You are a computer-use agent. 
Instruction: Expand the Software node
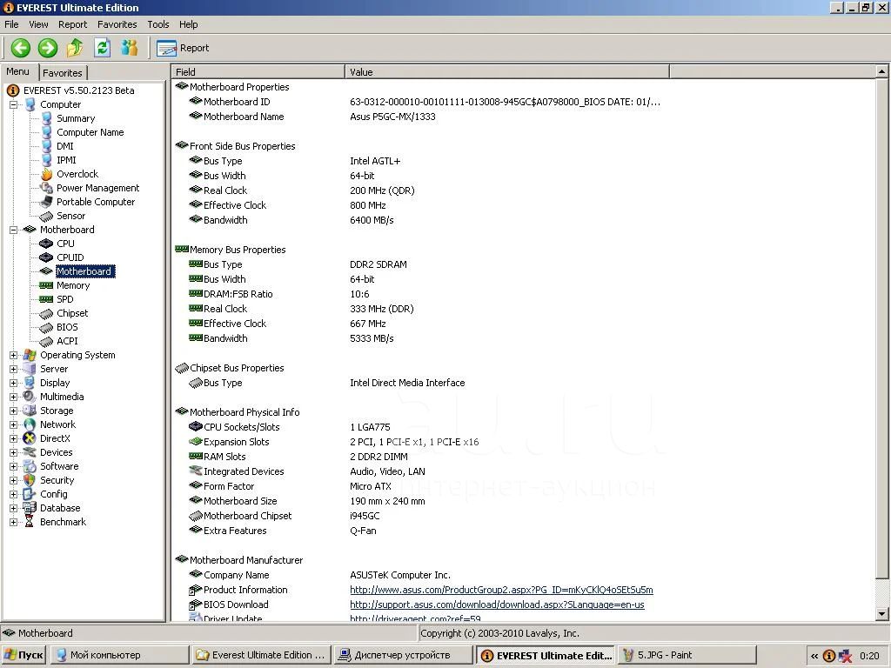point(13,466)
